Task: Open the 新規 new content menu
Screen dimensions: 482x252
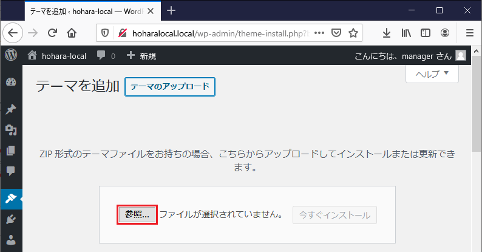Action: tap(141, 56)
